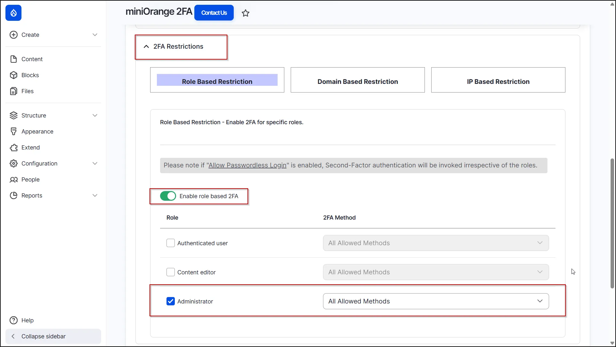Click the Configuration gear icon
Screen dimensions: 616x347
[13, 163]
